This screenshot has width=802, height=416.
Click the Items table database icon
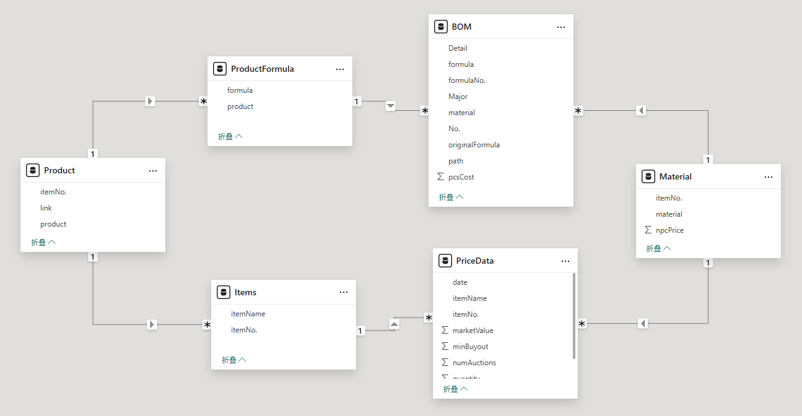(x=224, y=292)
